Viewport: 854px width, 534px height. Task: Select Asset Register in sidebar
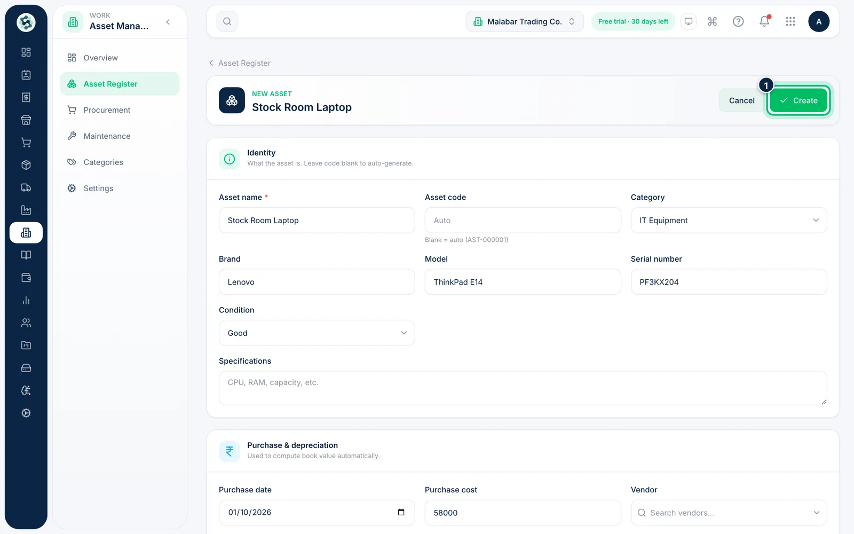[x=120, y=84]
